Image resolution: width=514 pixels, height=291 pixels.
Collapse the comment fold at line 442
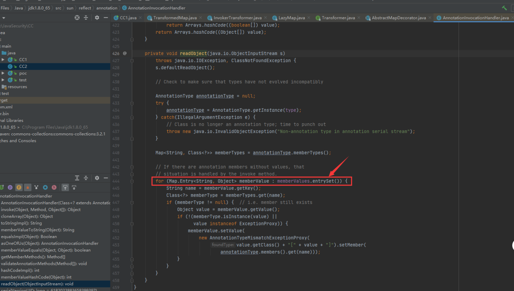tap(132, 167)
